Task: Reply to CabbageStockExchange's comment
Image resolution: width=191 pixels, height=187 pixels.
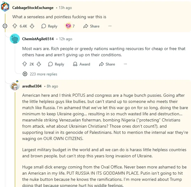Action: click(x=49, y=26)
